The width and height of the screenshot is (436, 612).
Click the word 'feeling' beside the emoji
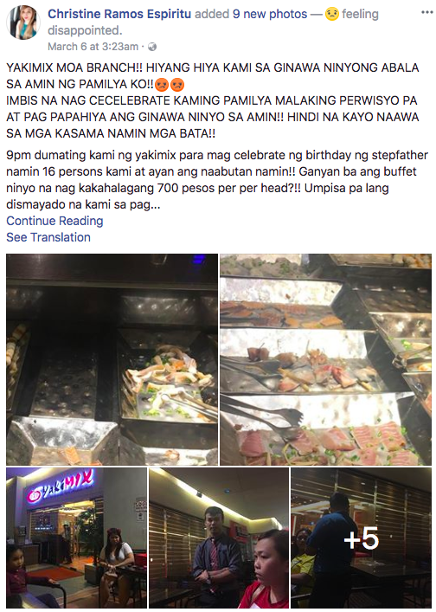point(360,15)
